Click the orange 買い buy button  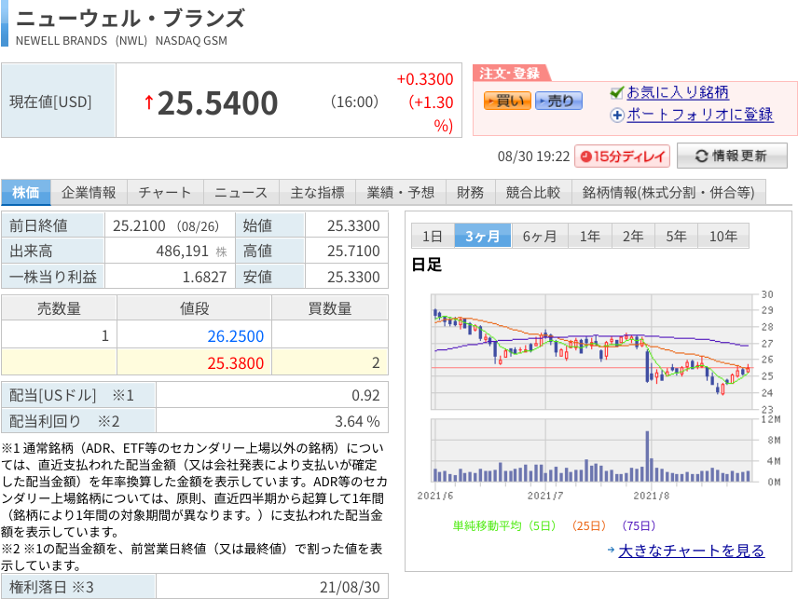point(507,101)
